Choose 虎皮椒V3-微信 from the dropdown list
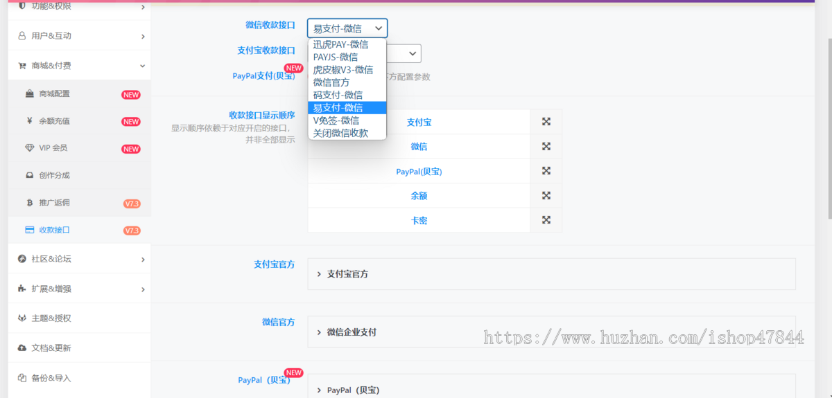Screen dimensions: 832x398 pos(347,69)
